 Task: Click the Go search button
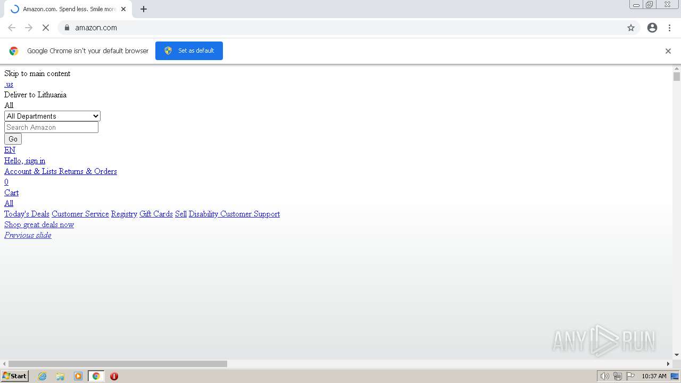click(13, 139)
